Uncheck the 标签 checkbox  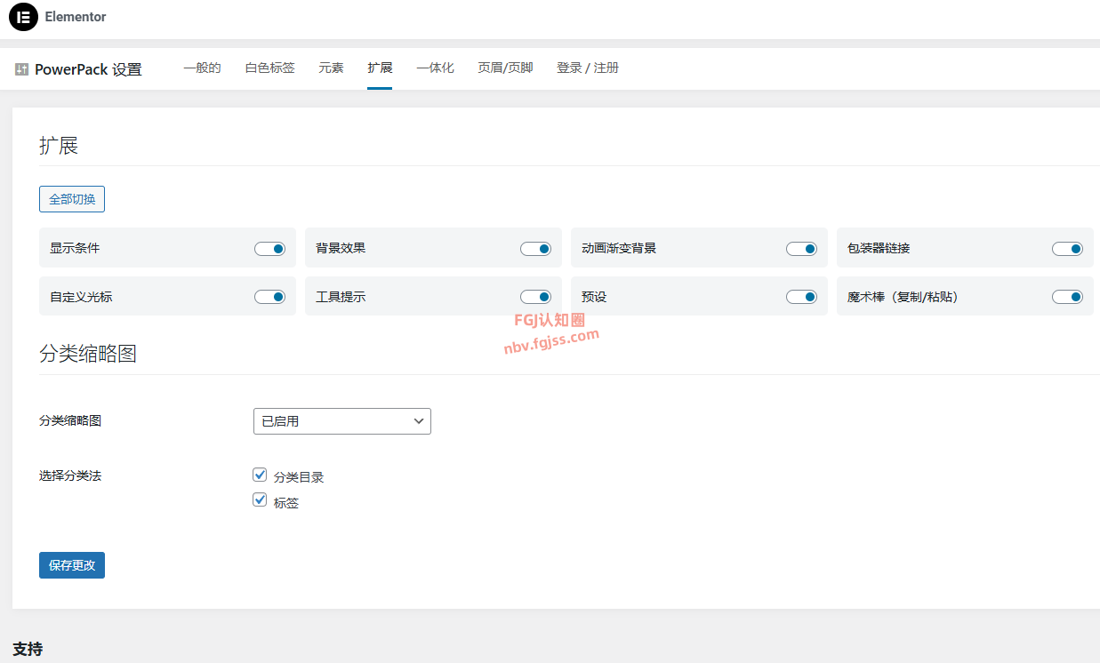click(260, 500)
